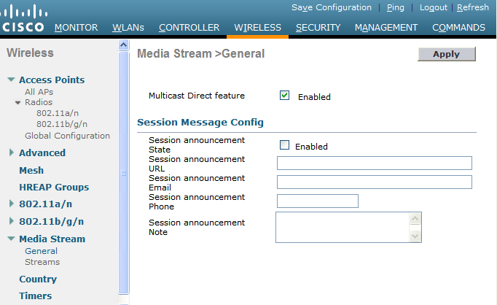Expand the Advanced section arrow
Image resolution: width=497 pixels, height=305 pixels.
pyautogui.click(x=11, y=153)
